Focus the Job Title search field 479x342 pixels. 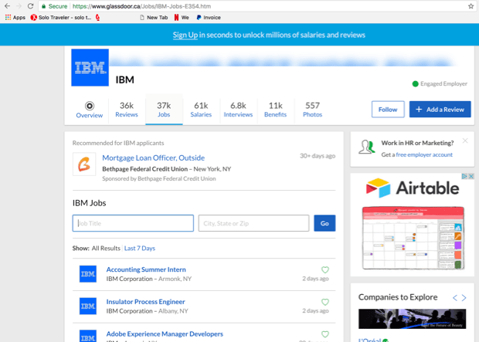[x=133, y=223]
